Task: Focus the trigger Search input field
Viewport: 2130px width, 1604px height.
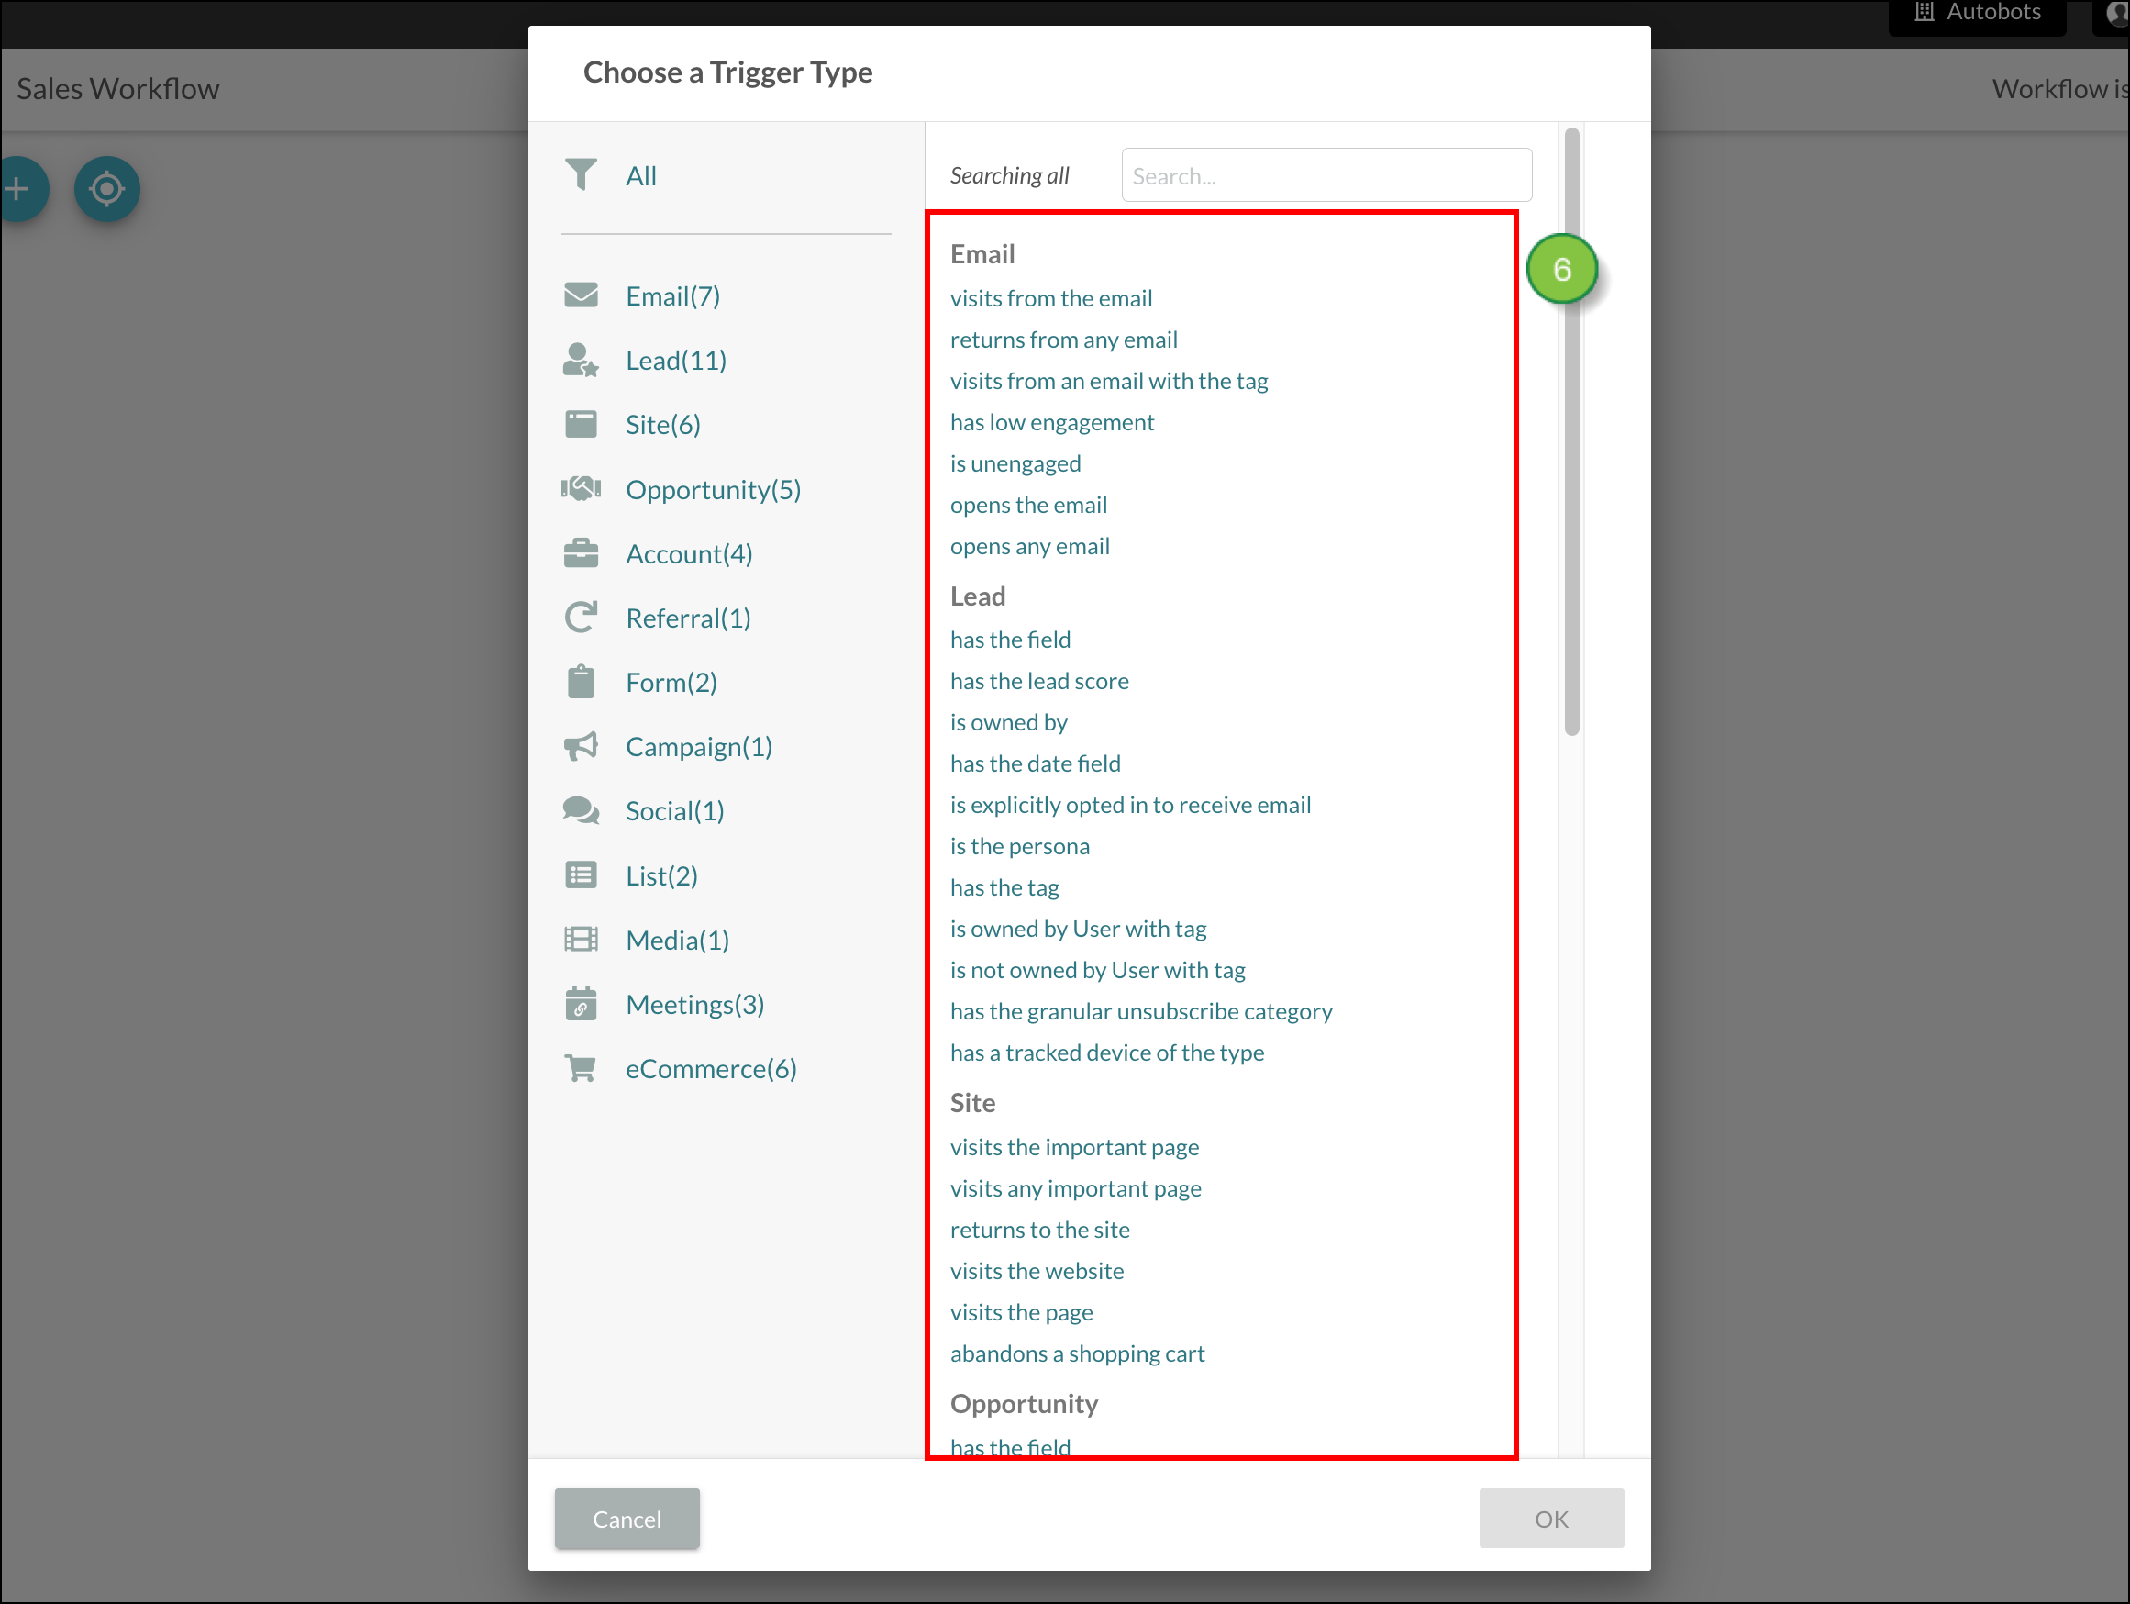Action: [1326, 175]
